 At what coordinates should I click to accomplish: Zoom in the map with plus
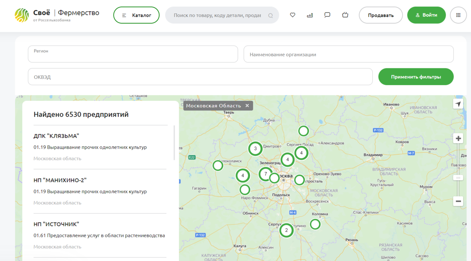pos(458,139)
